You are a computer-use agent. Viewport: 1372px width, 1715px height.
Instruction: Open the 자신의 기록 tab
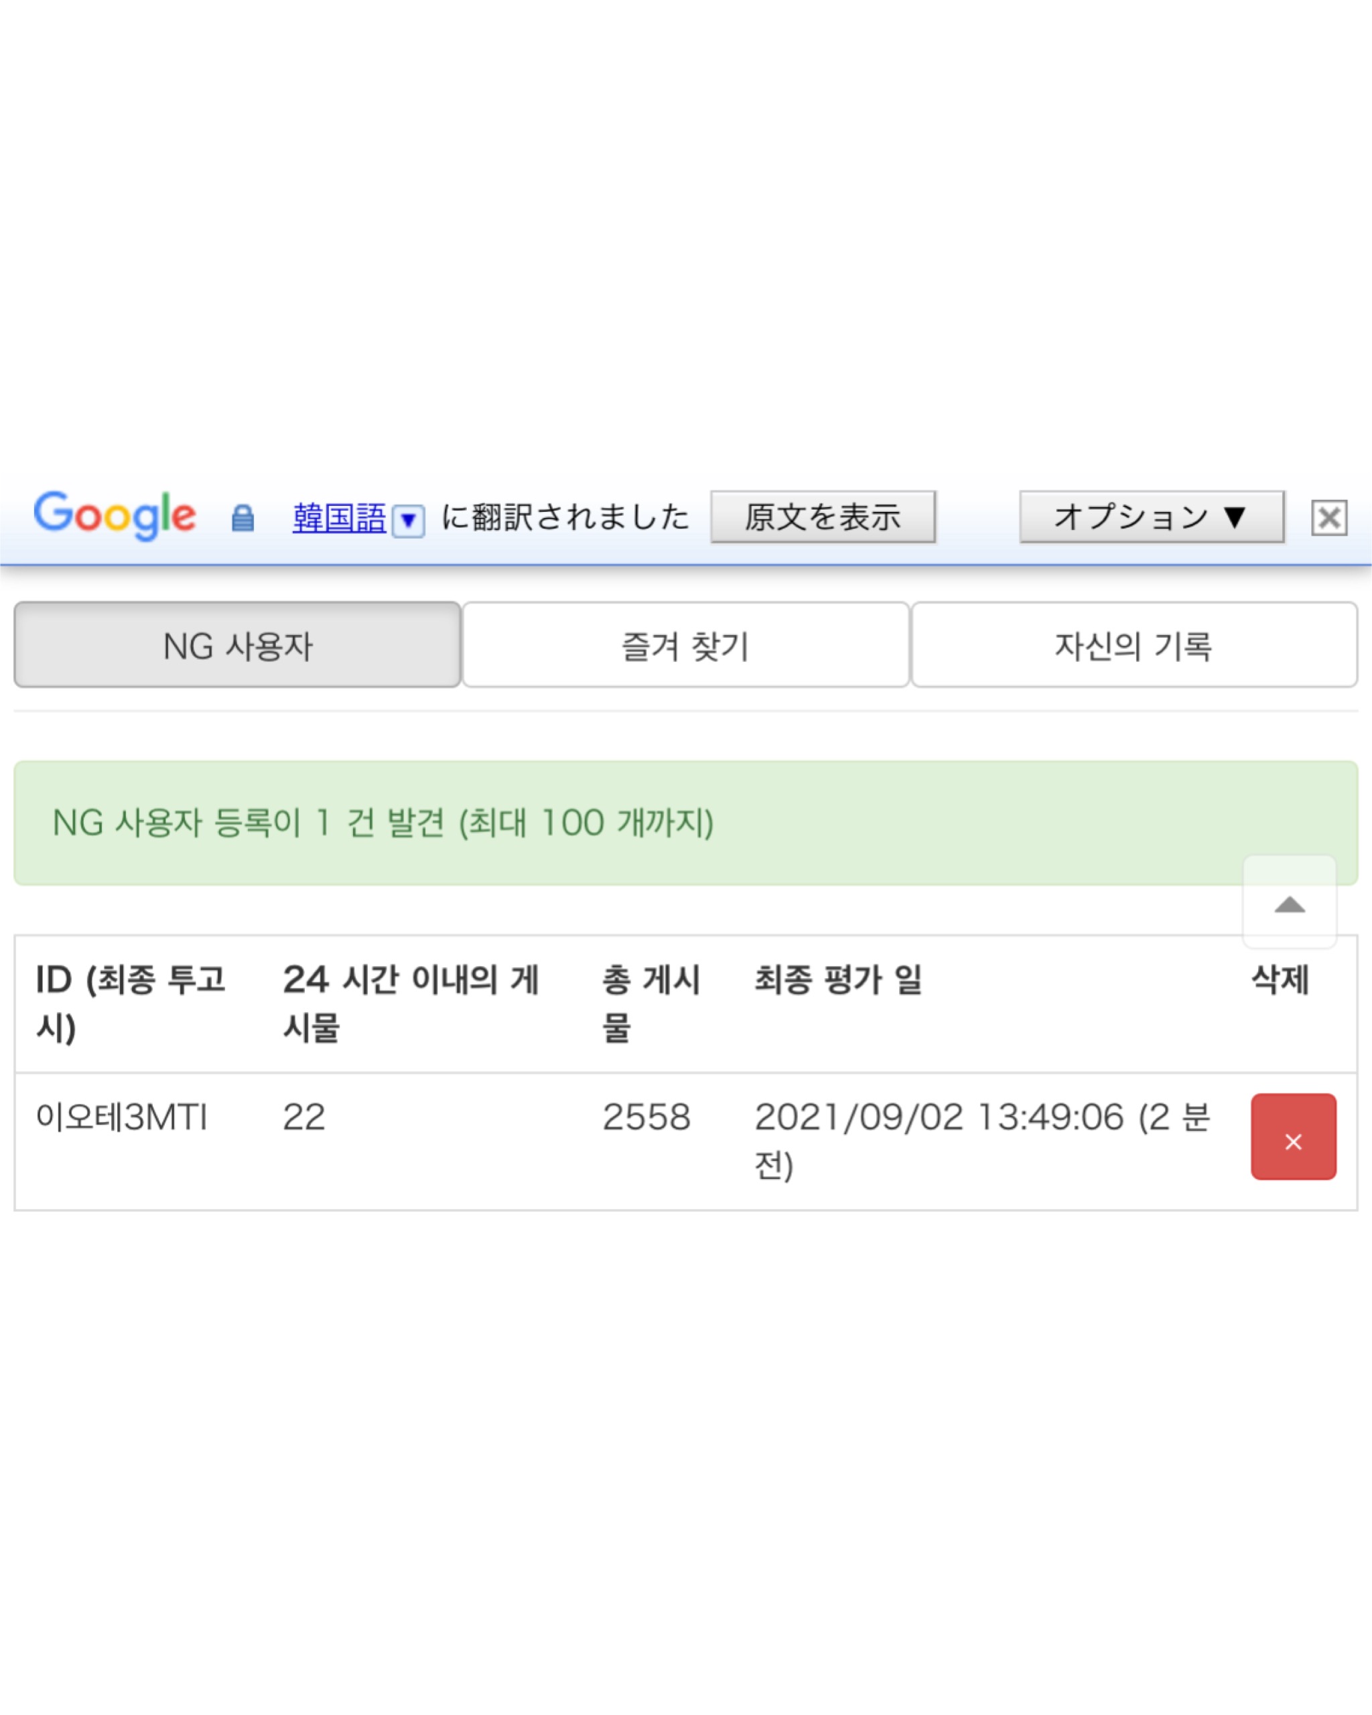pos(1134,644)
